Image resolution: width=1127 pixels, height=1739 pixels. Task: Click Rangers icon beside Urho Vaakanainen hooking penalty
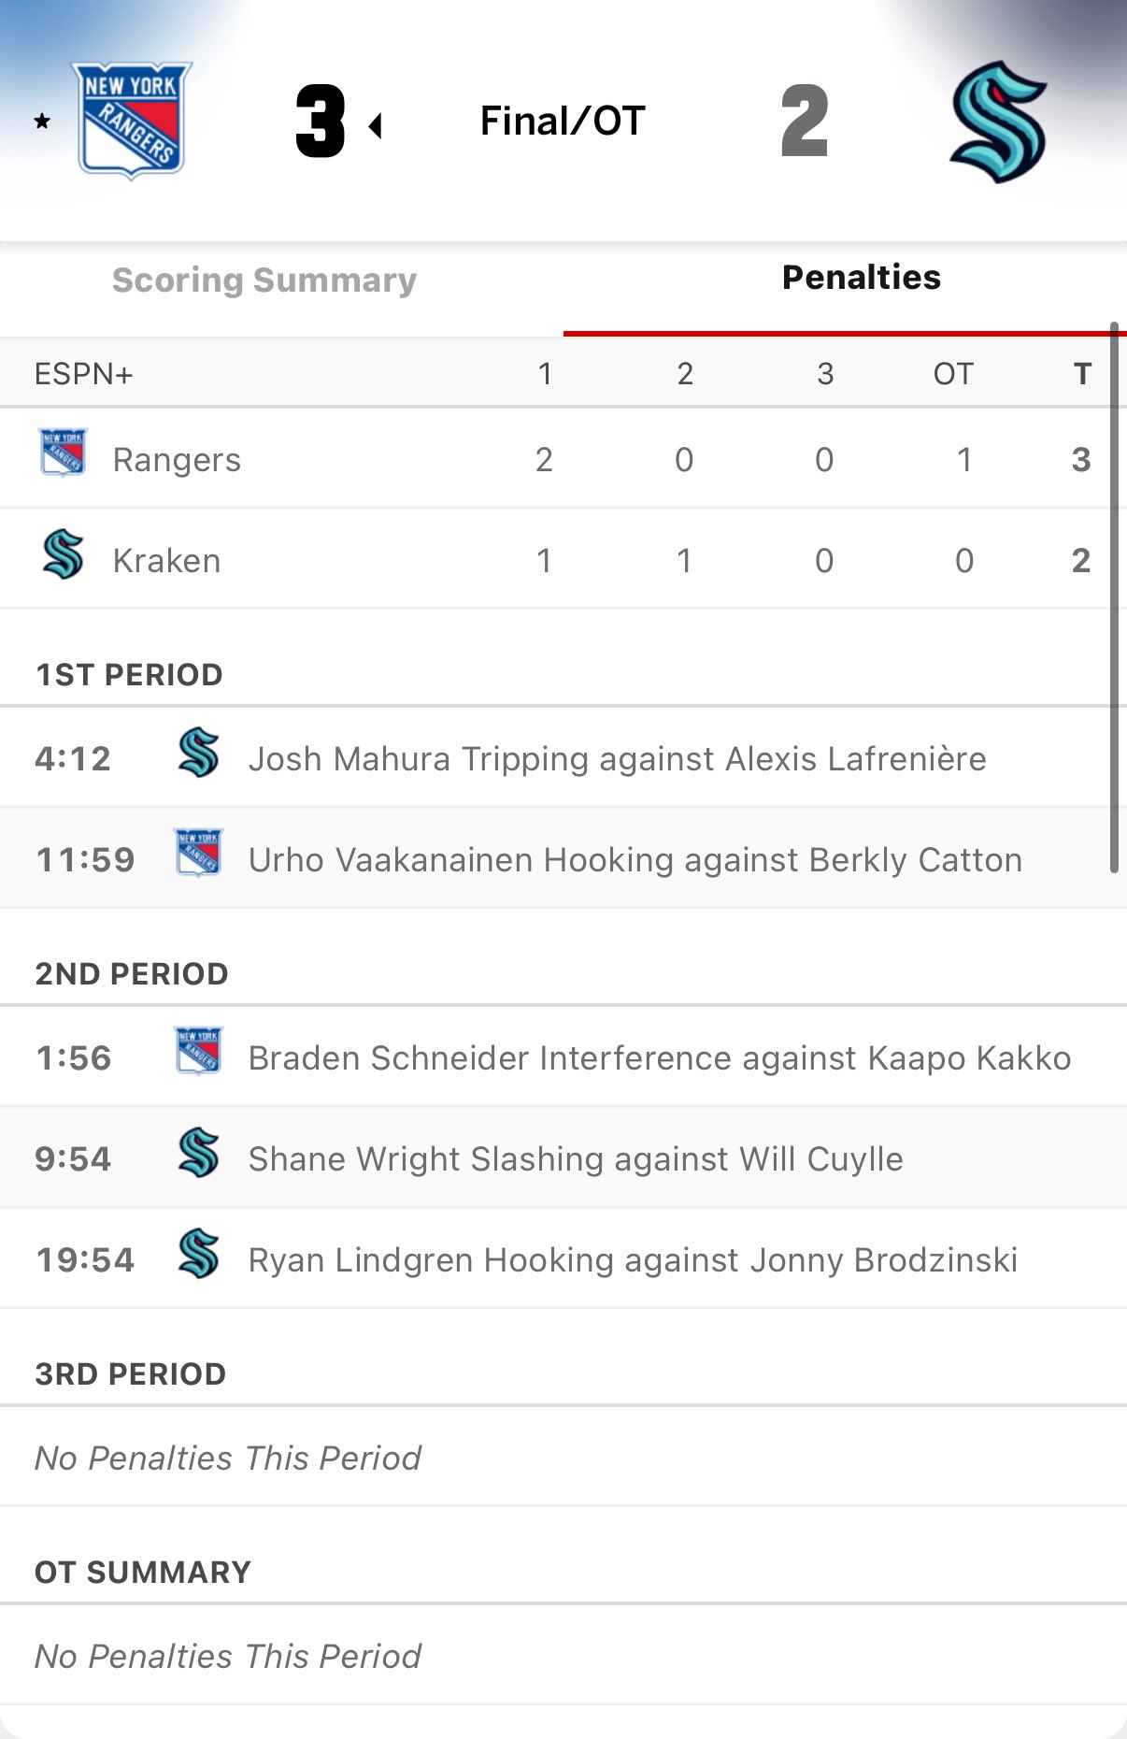[x=198, y=853]
